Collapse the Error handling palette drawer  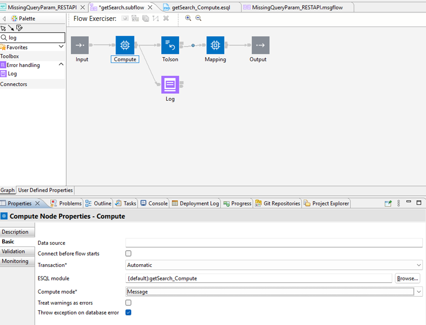(x=61, y=65)
